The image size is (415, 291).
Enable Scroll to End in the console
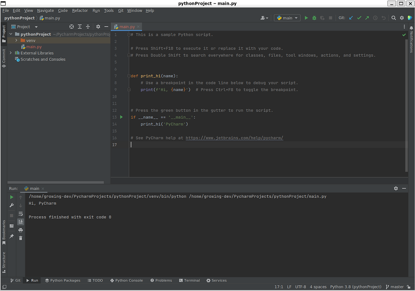click(21, 222)
